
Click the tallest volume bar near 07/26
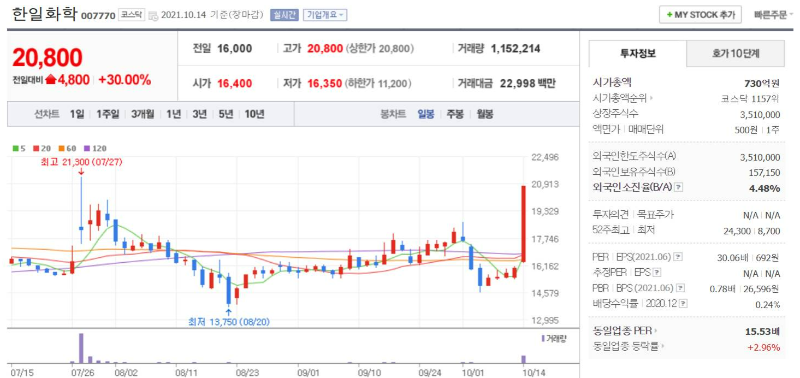click(81, 348)
